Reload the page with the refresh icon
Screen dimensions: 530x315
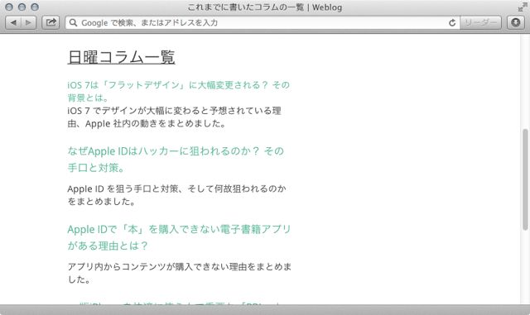(x=452, y=22)
